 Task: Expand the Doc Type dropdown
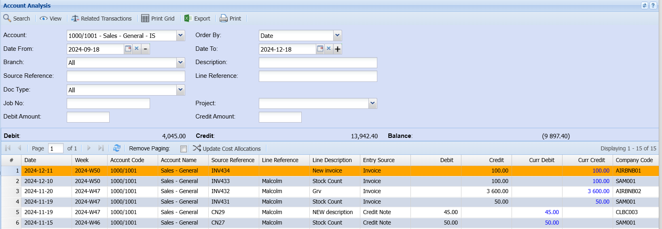pyautogui.click(x=180, y=90)
